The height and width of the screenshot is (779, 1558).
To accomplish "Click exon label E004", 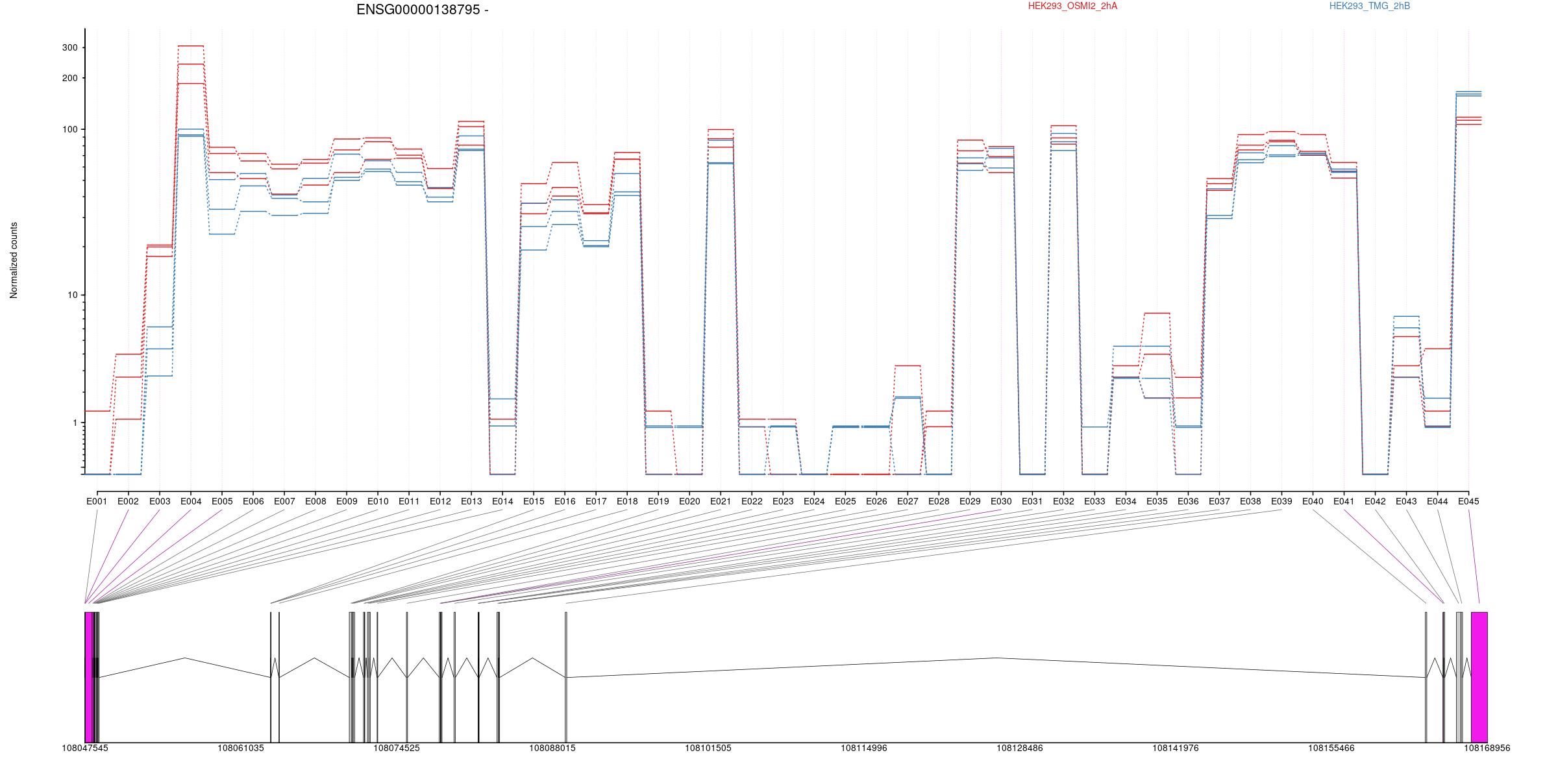I will tap(191, 501).
